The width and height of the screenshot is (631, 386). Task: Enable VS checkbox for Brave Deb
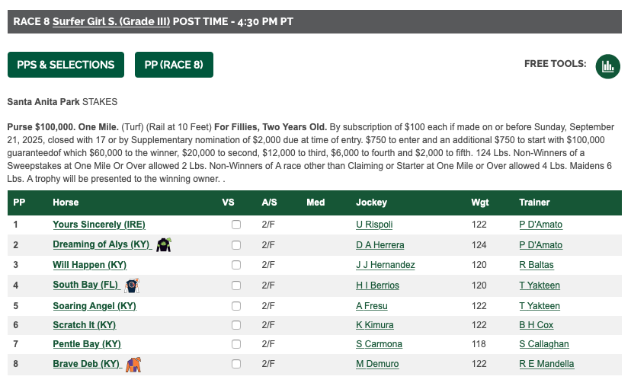pyautogui.click(x=236, y=365)
